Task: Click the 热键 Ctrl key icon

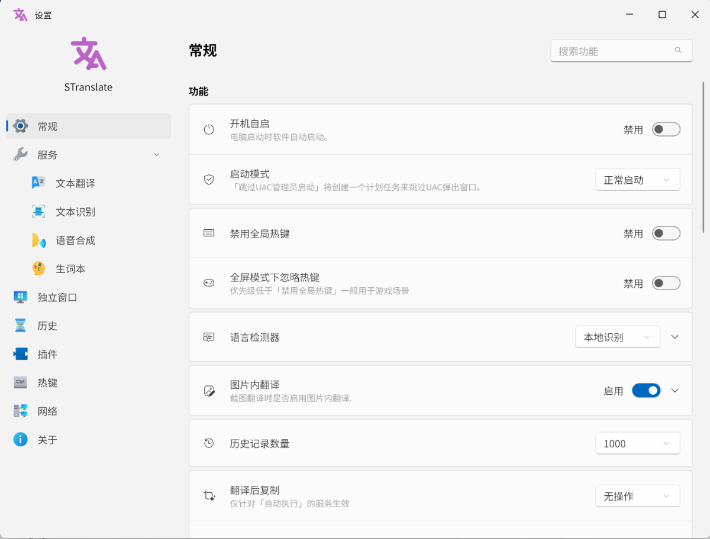Action: pos(21,382)
